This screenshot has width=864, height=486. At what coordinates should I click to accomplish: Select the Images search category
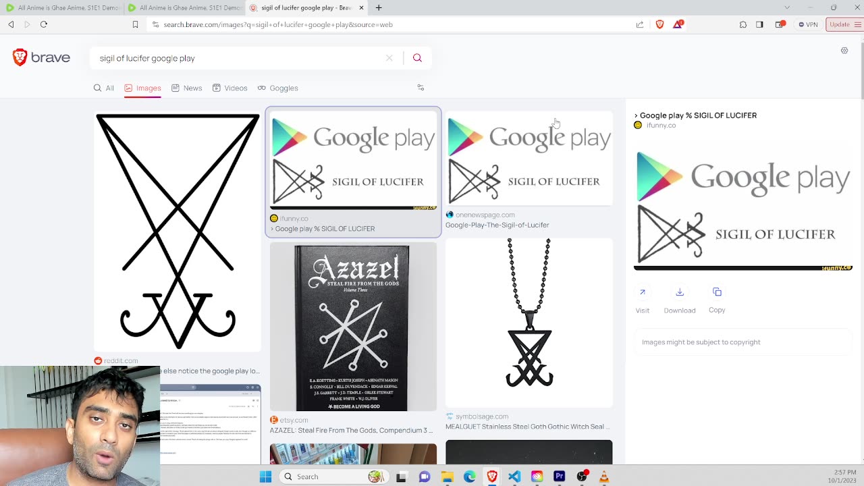142,88
